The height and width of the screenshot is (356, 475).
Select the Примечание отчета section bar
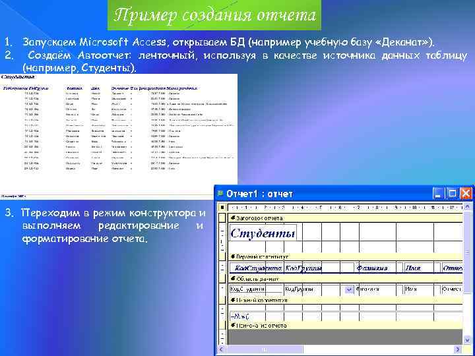click(x=344, y=326)
